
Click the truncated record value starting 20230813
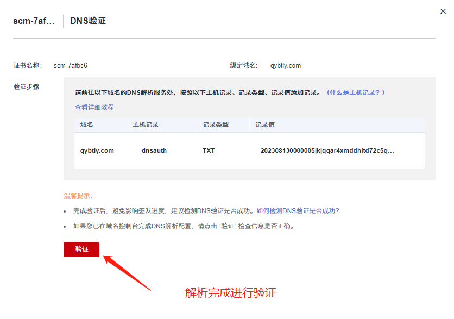(x=327, y=151)
